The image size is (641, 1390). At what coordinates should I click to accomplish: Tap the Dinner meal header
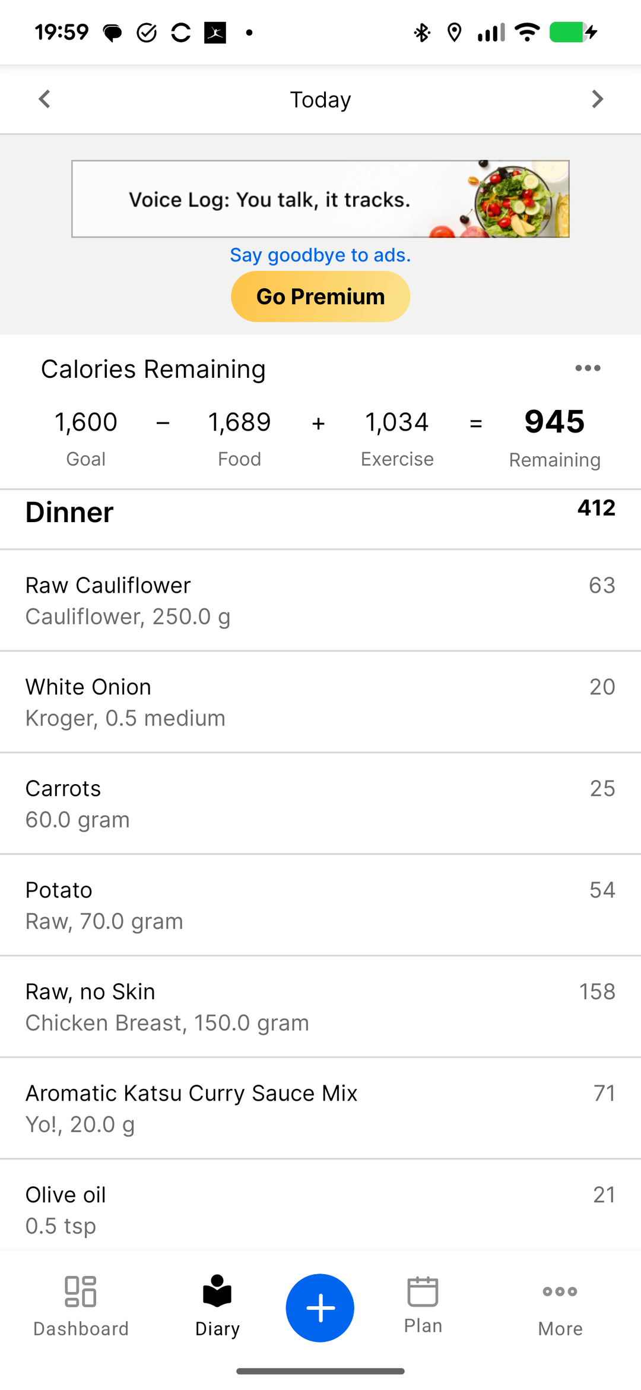tap(320, 513)
